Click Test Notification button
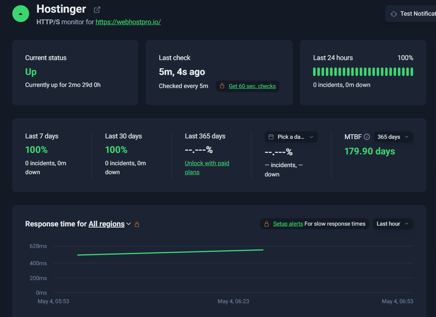The height and width of the screenshot is (317, 436). click(x=411, y=13)
